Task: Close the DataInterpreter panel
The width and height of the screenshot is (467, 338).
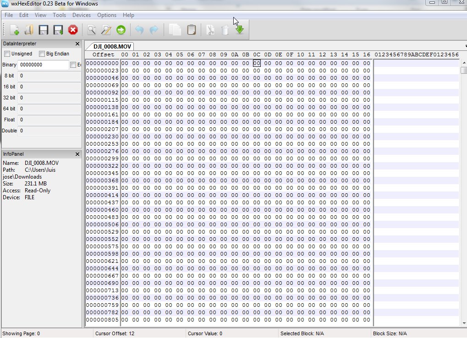Action: pyautogui.click(x=77, y=44)
